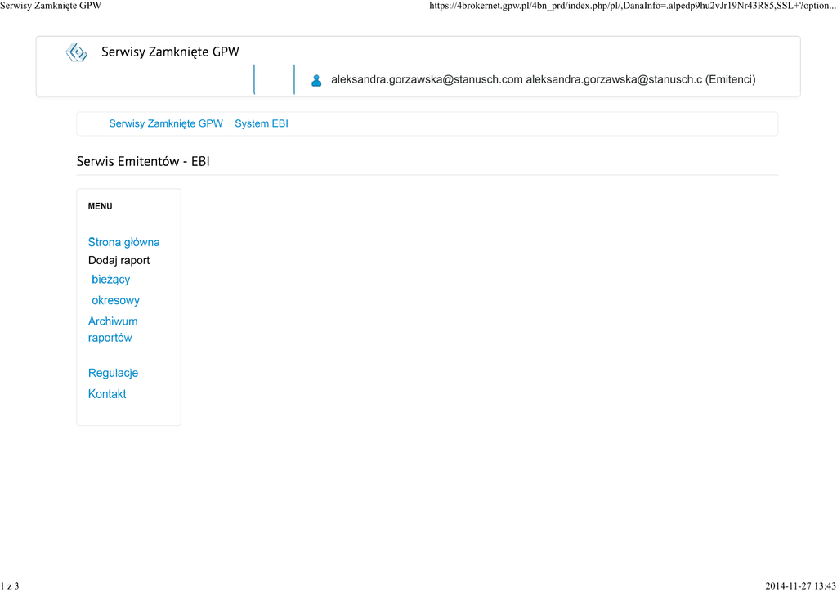
Task: Select Dodaj raport in the menu
Action: coord(119,261)
